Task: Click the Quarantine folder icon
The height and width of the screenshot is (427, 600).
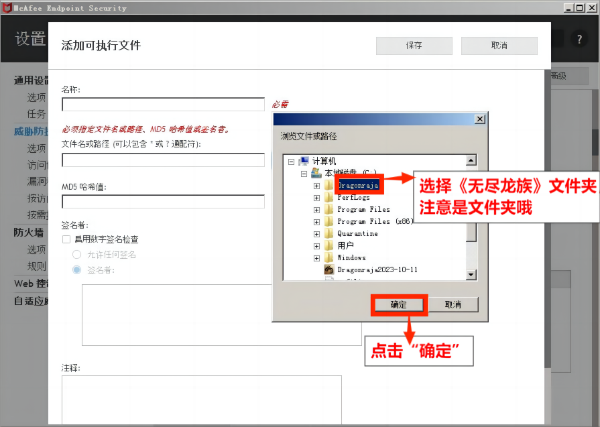Action: 328,234
